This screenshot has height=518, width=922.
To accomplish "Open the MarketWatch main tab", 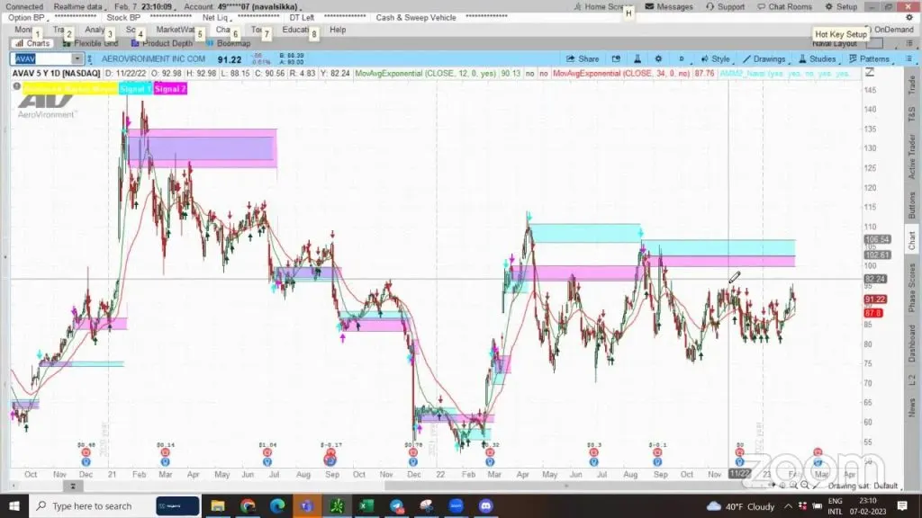I will pyautogui.click(x=176, y=30).
